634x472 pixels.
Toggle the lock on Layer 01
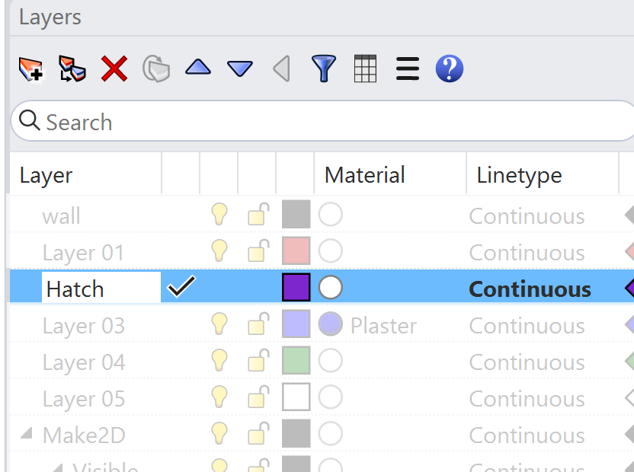point(258,252)
